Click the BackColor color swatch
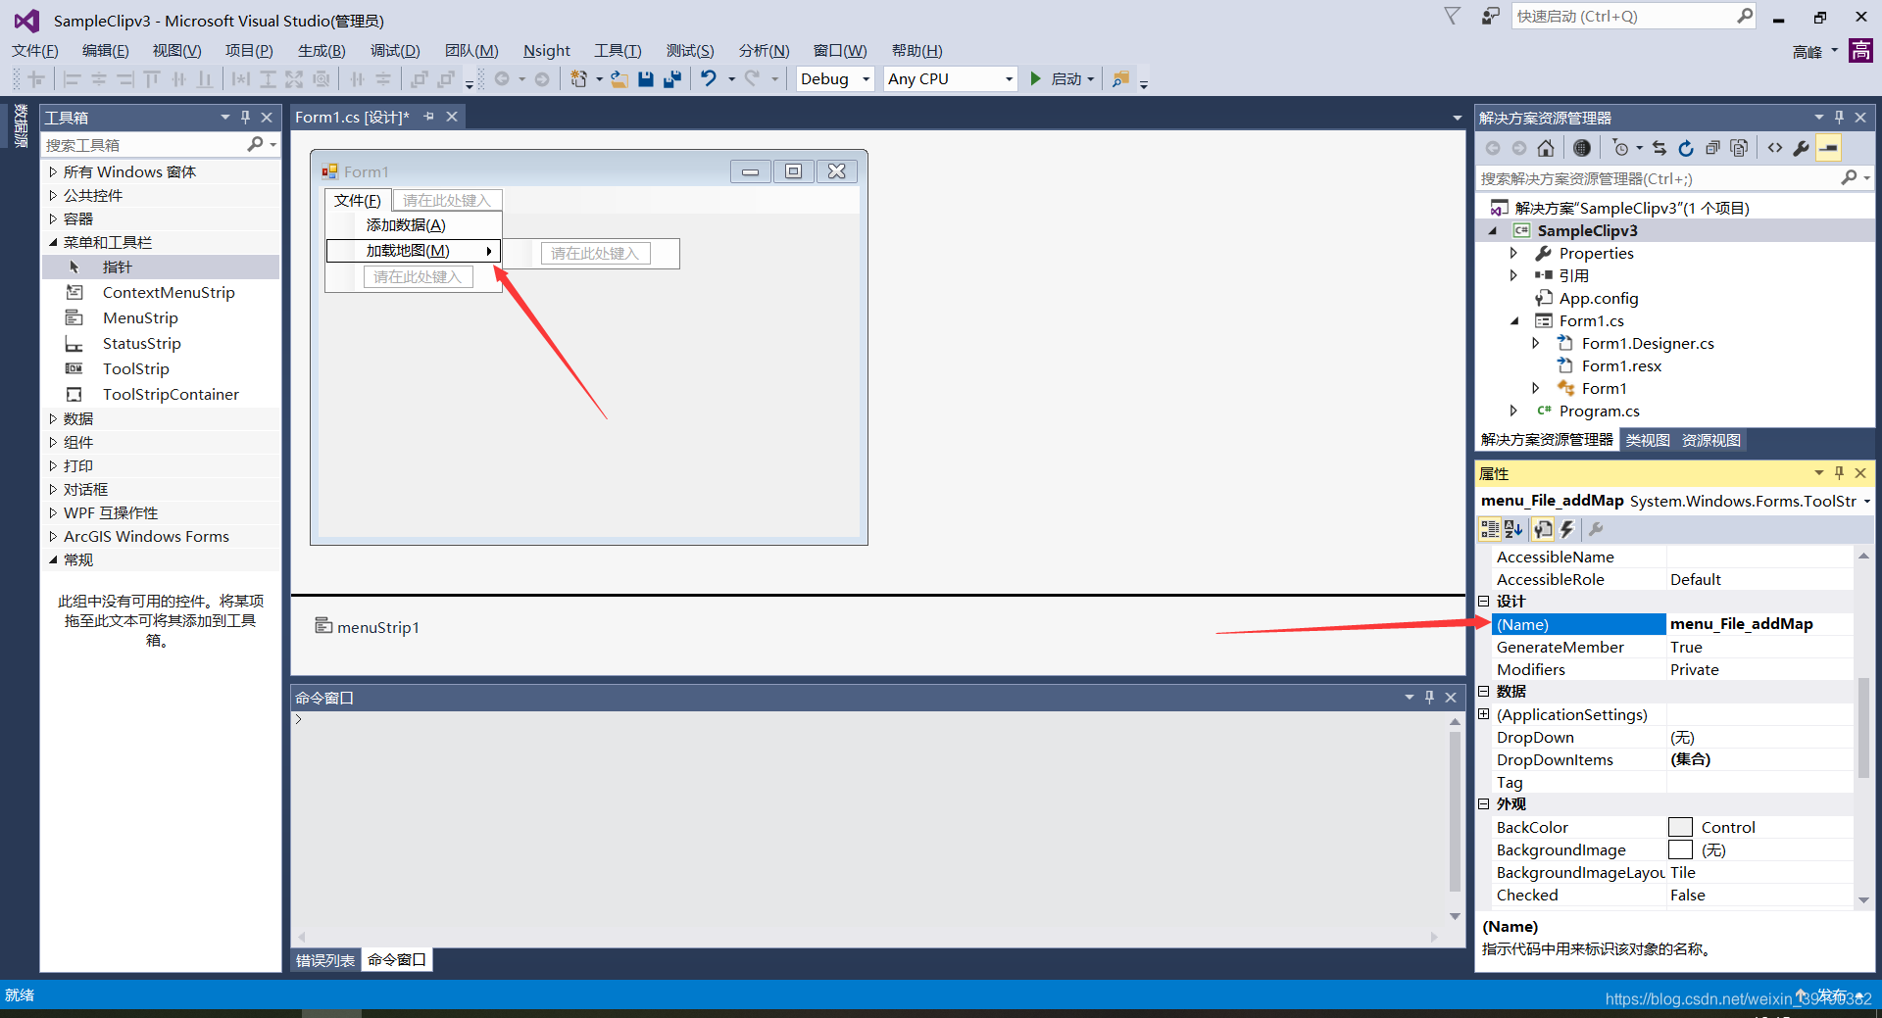This screenshot has height=1018, width=1882. tap(1680, 827)
